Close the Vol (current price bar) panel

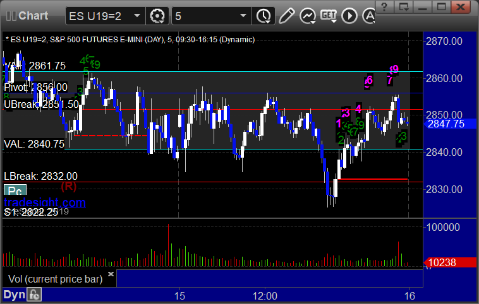(111, 274)
